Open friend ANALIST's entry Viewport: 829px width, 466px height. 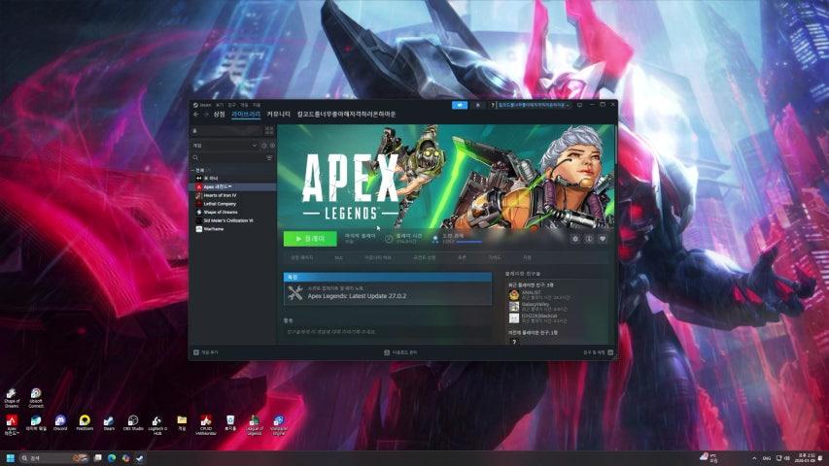click(539, 295)
